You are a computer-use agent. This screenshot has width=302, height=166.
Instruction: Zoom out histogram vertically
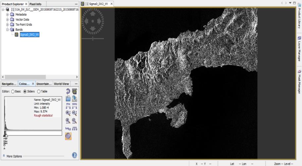click(75, 113)
